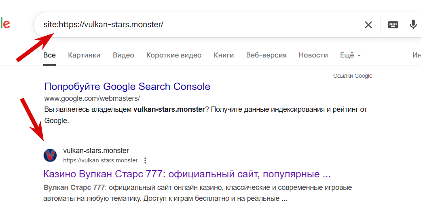Open the on-screen keyboard icon
This screenshot has width=421, height=215.
(393, 25)
